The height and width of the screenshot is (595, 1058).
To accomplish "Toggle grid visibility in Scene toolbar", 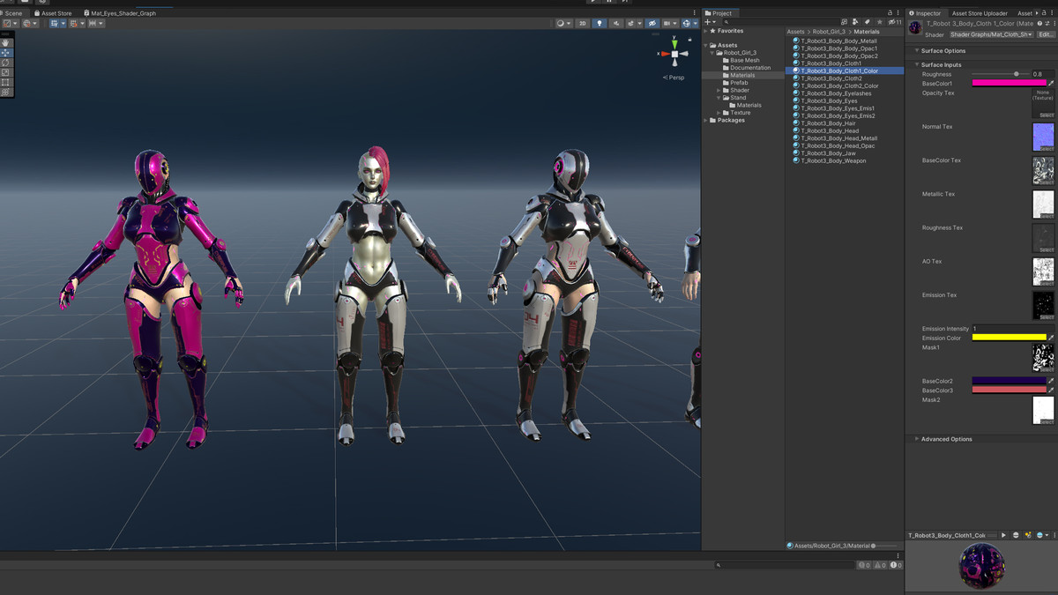I will 55,24.
